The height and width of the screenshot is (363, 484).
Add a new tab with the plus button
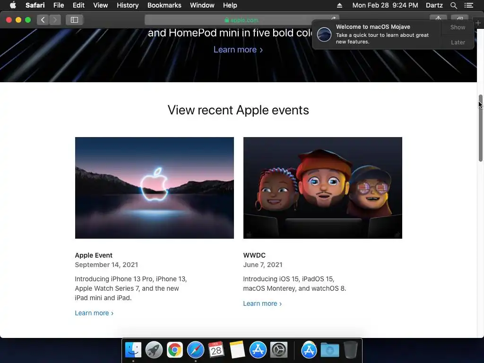[478, 23]
